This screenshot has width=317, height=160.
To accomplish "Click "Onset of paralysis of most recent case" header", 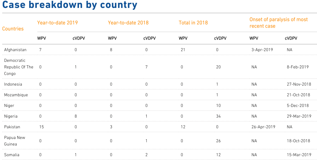I will (279, 23).
